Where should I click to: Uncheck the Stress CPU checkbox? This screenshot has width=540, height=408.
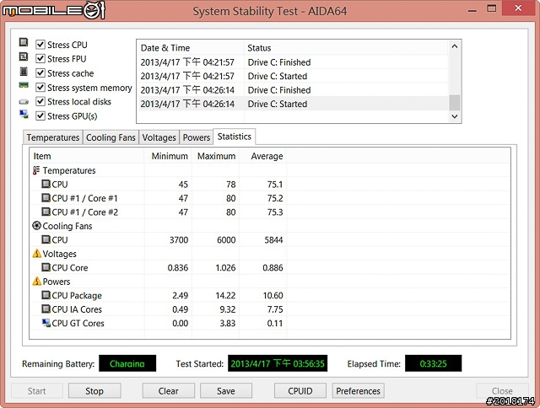(40, 45)
